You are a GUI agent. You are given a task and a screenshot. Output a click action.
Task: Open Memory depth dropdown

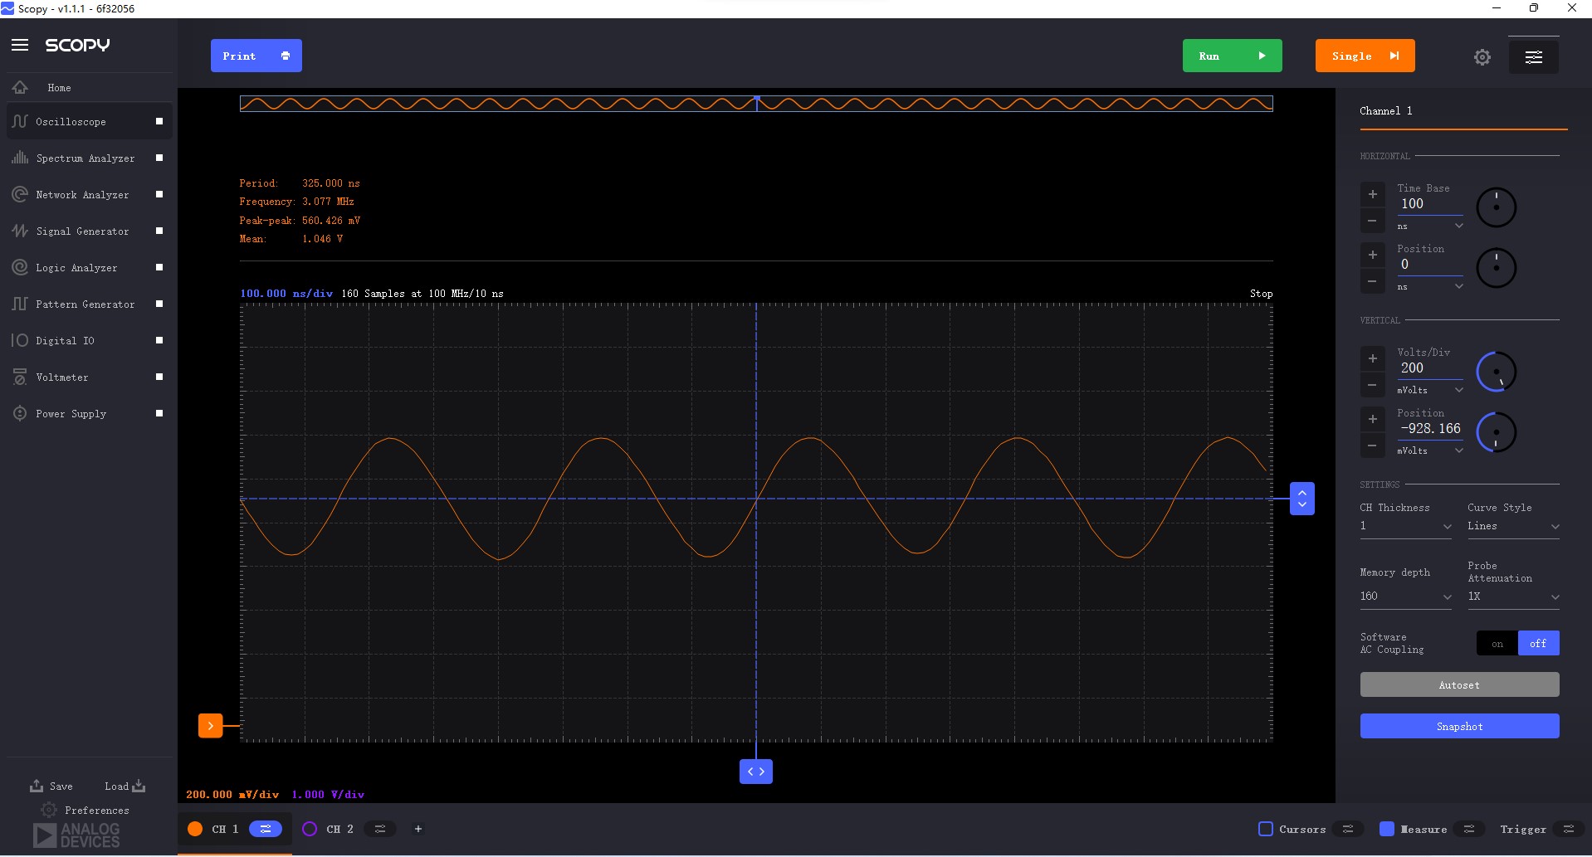coord(1405,596)
